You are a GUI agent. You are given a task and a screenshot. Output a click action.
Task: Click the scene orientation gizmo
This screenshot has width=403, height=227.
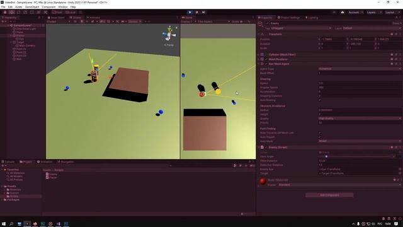[169, 34]
